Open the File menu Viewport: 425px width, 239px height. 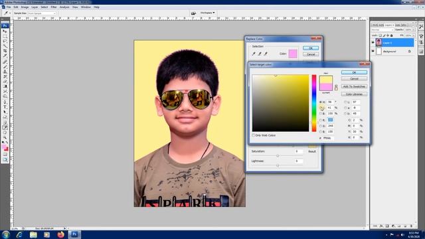pos(9,7)
